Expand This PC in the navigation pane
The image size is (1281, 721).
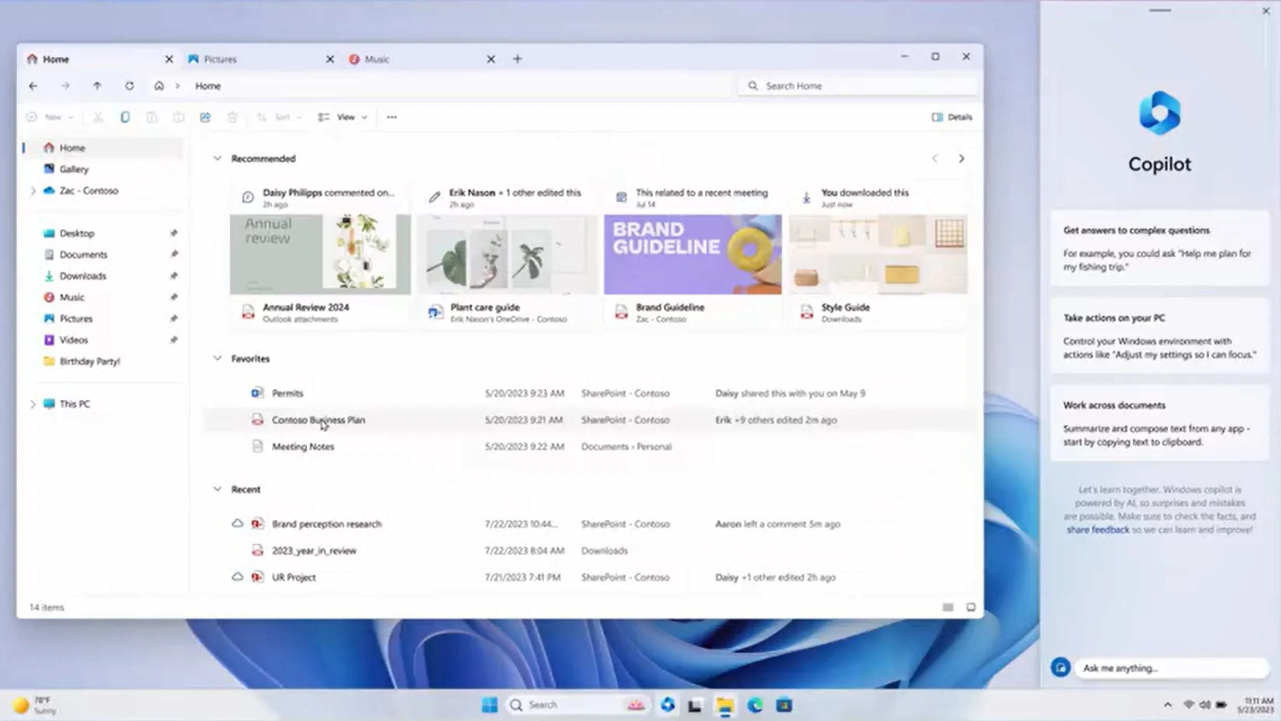(x=33, y=404)
